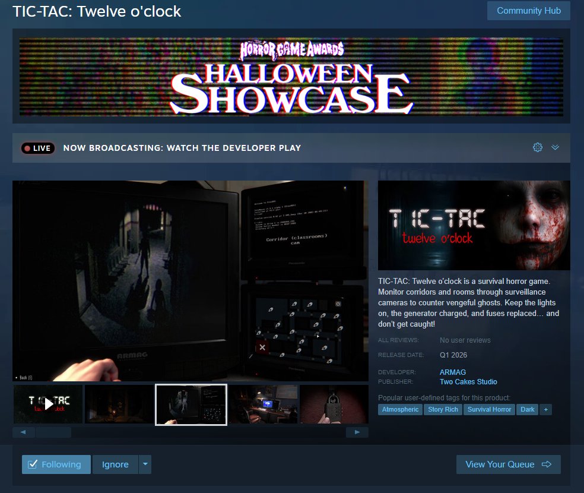Click the plus icon to show more tags
This screenshot has width=584, height=493.
click(x=545, y=409)
